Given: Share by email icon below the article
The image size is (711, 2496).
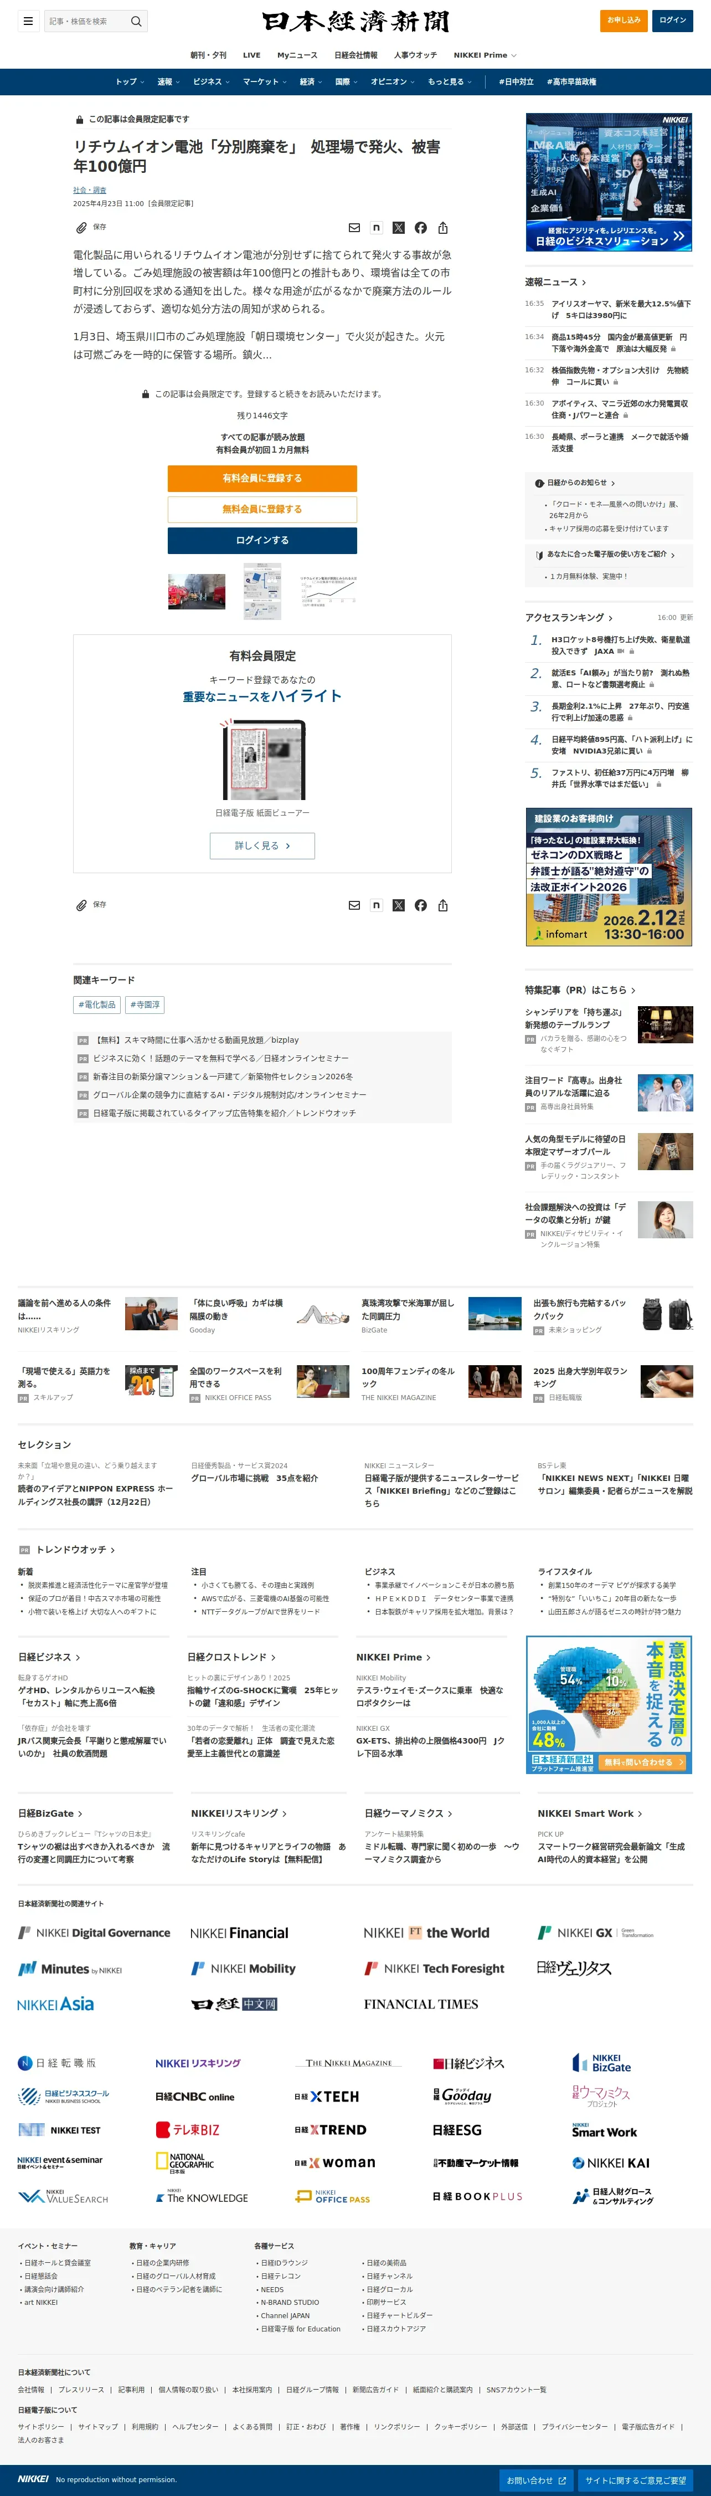Looking at the screenshot, I should [x=354, y=905].
